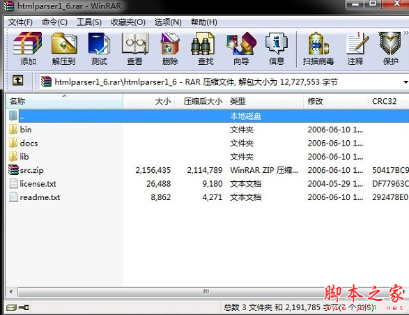Open the 文件(F) menu

coord(20,22)
